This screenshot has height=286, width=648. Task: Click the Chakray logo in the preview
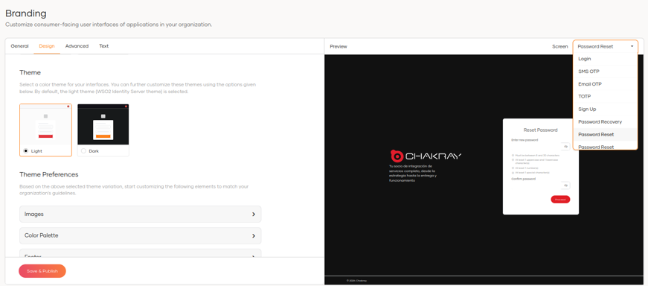point(426,156)
